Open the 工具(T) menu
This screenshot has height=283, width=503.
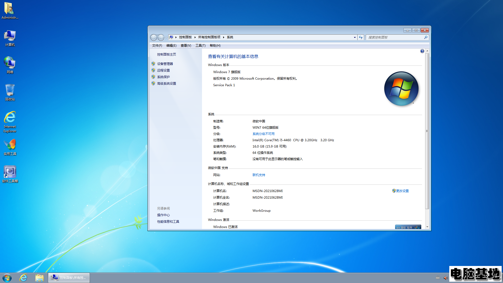(x=200, y=46)
